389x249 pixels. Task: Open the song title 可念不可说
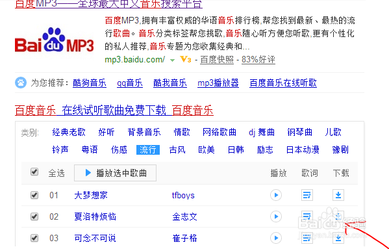[x=95, y=238]
